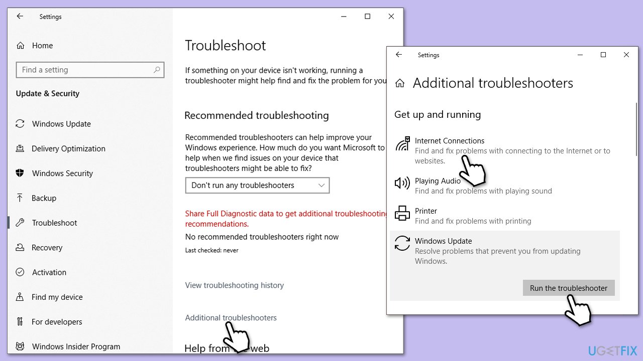Open the Don't run any troubleshooters dropdown
This screenshot has width=643, height=361.
(x=257, y=186)
